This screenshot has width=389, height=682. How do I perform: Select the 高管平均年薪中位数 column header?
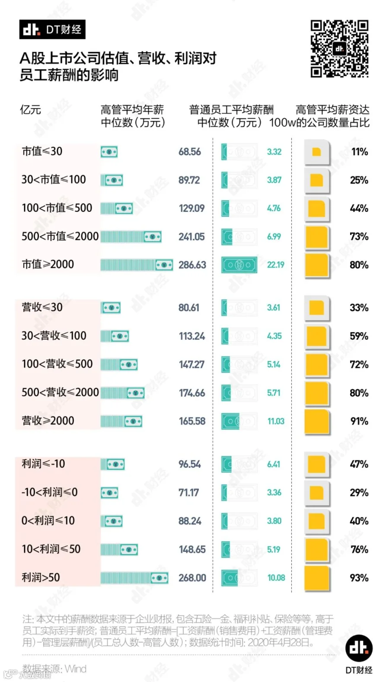133,116
